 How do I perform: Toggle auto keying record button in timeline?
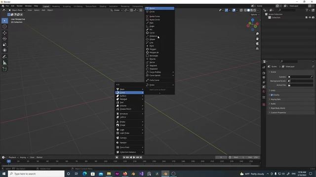tap(117, 157)
